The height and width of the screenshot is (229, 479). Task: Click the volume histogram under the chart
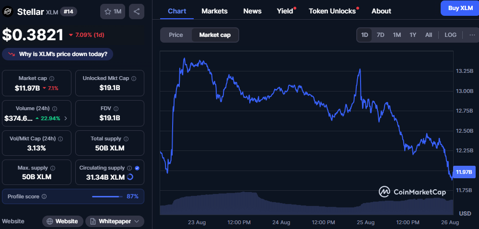pos(306,204)
